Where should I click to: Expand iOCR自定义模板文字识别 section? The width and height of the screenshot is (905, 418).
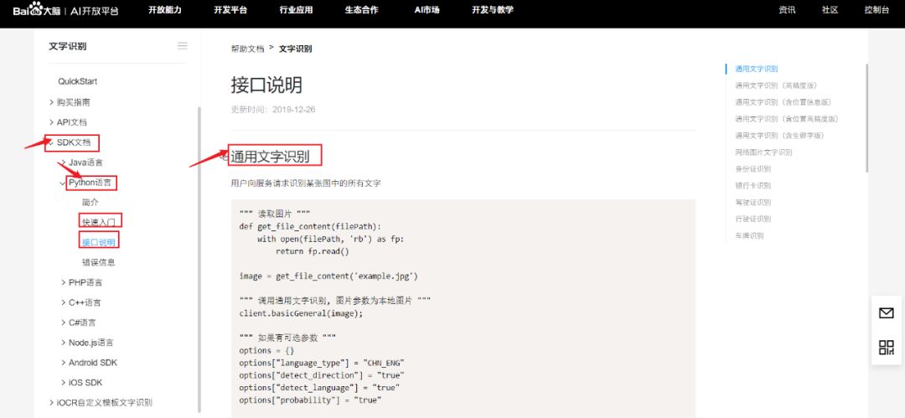click(52, 402)
